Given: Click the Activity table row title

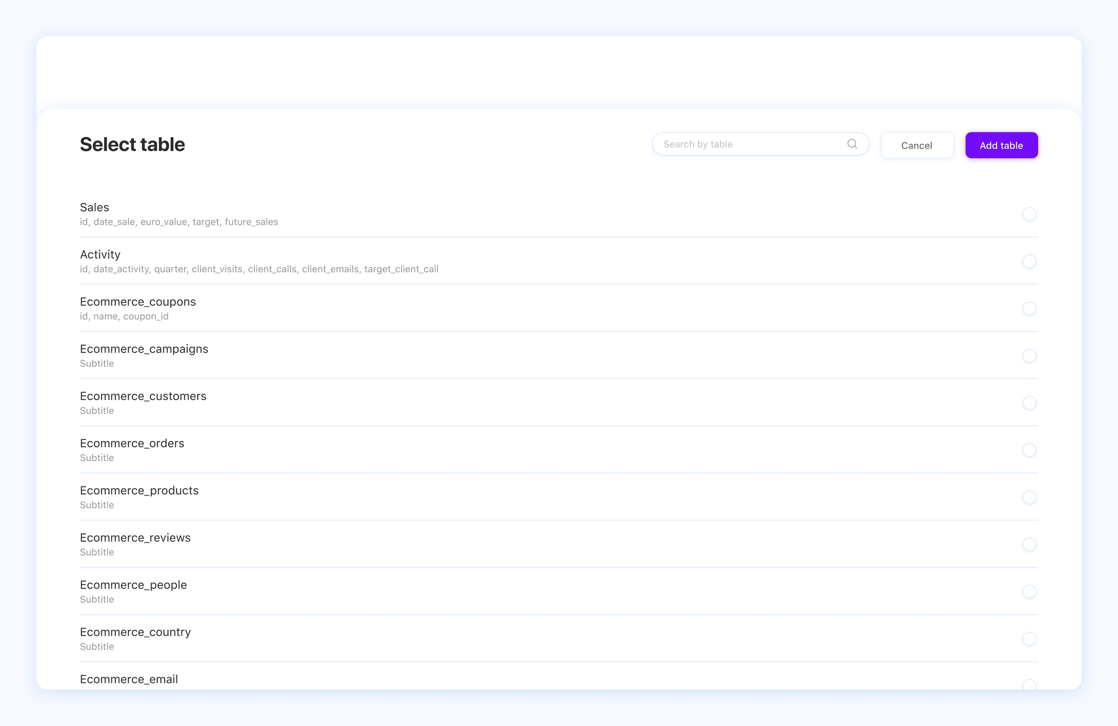Looking at the screenshot, I should pyautogui.click(x=100, y=255).
